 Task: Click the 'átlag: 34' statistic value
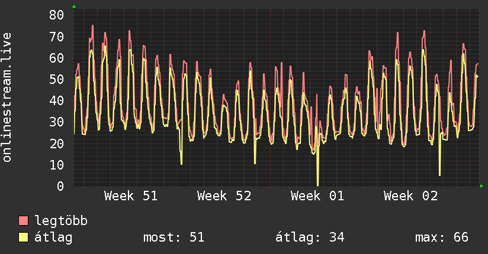(310, 237)
